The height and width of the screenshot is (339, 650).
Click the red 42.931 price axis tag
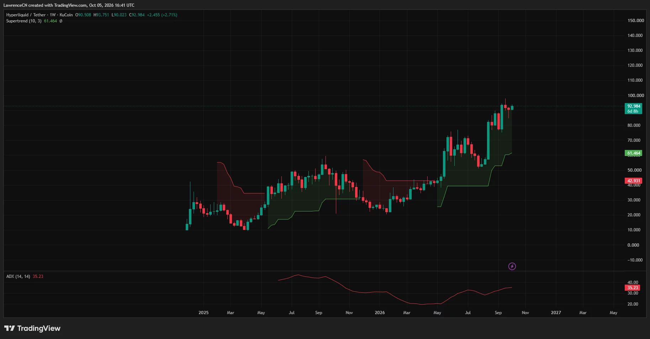(634, 181)
